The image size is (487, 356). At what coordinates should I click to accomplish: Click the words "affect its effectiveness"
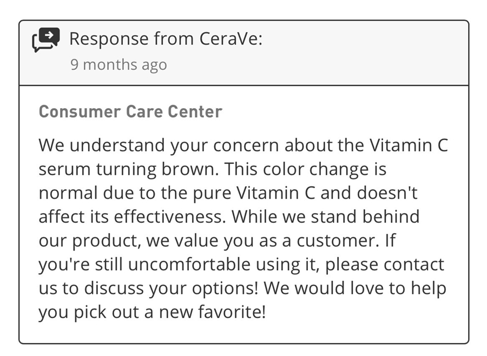tap(132, 217)
